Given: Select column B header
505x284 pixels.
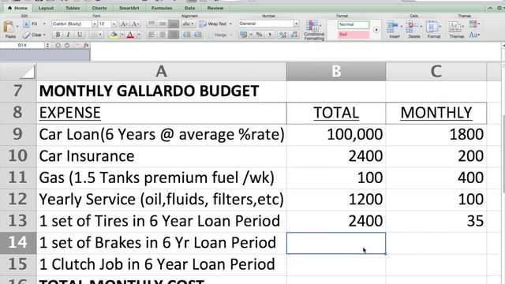Looking at the screenshot, I should click(x=336, y=72).
